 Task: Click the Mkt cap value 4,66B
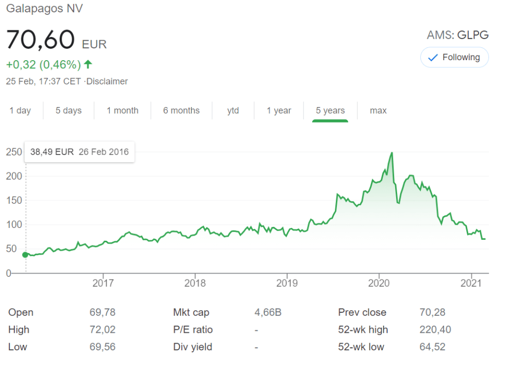click(268, 312)
